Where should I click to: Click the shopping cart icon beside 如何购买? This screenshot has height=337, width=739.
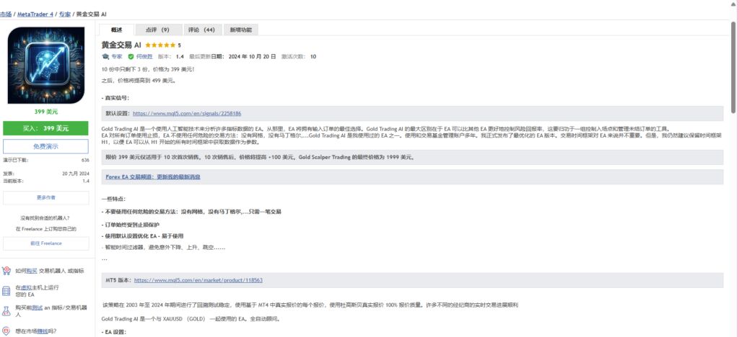(x=6, y=271)
